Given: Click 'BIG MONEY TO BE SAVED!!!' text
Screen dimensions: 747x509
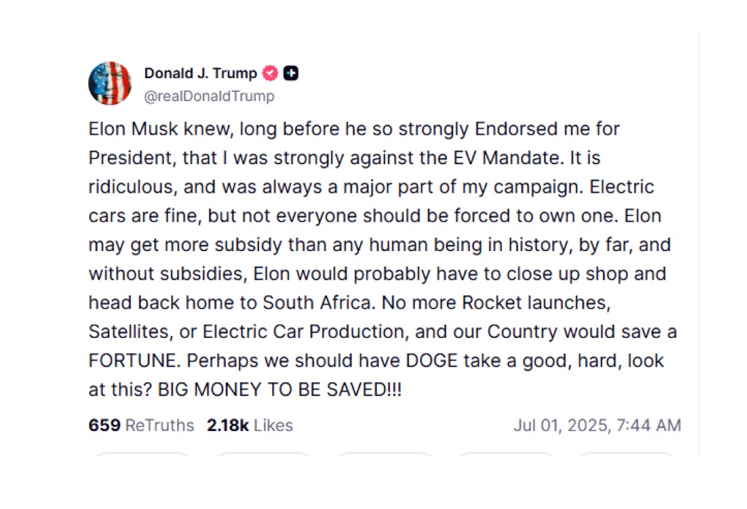Looking at the screenshot, I should (280, 390).
